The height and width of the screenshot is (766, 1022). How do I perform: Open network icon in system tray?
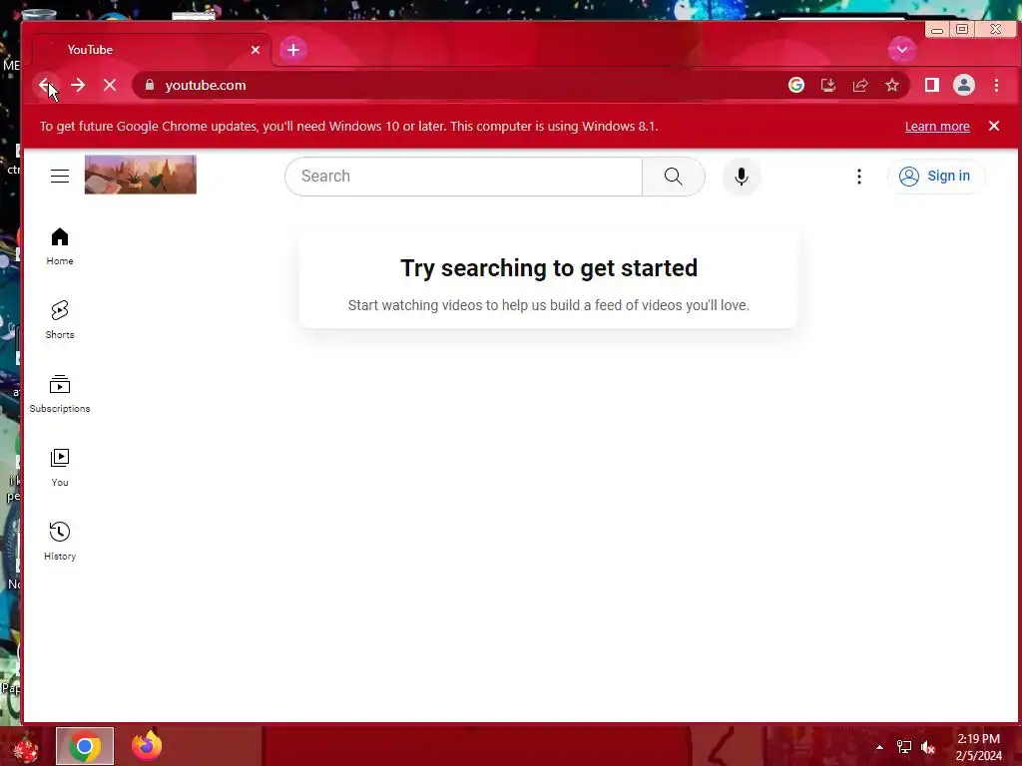coord(904,747)
